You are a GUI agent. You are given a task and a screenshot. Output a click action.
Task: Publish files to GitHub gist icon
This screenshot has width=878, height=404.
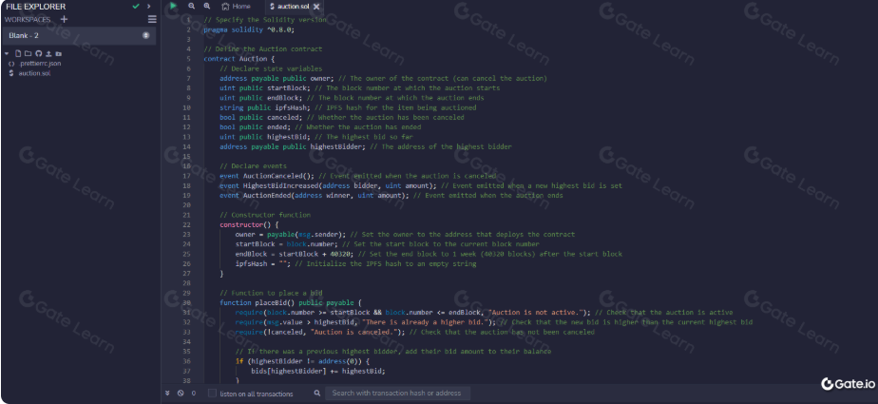click(37, 53)
